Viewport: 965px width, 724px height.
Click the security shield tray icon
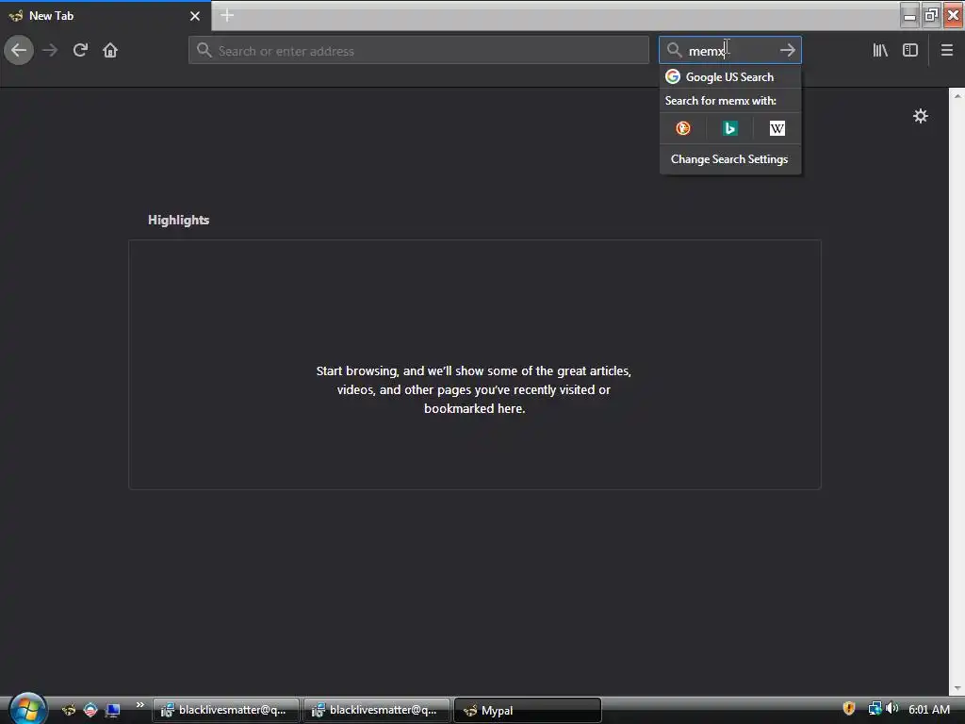[x=849, y=709]
